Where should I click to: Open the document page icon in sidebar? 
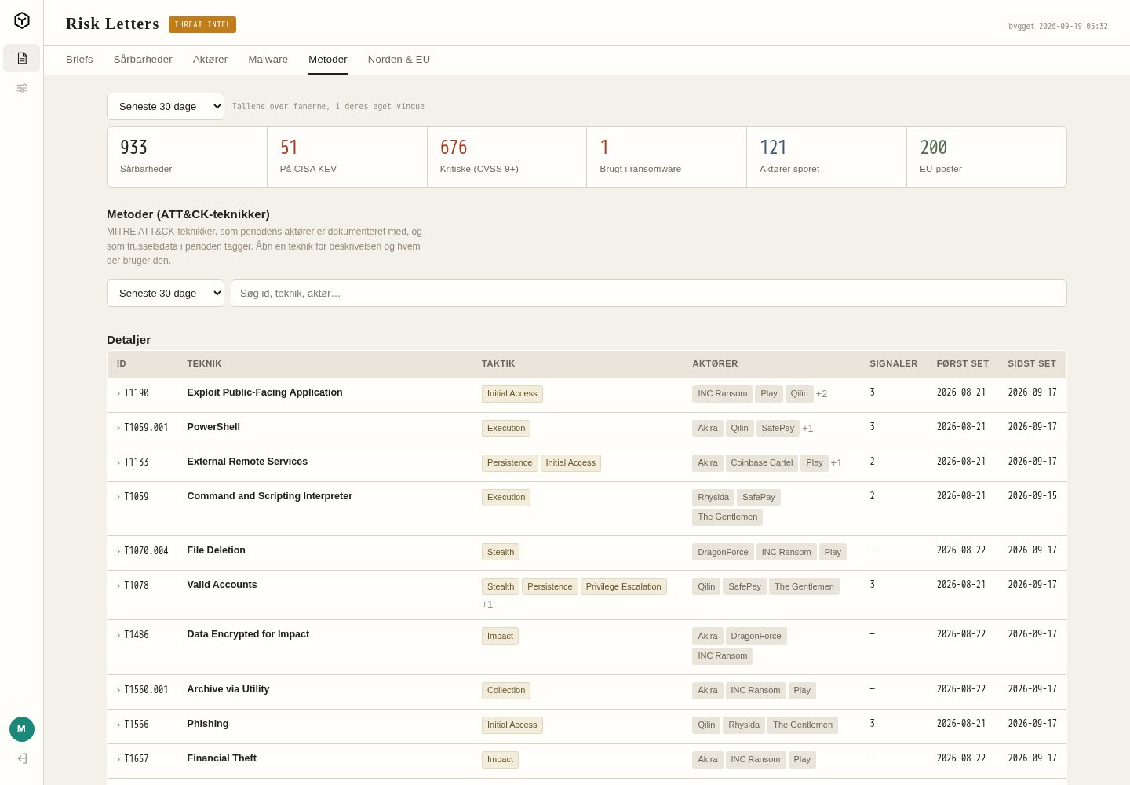(22, 58)
